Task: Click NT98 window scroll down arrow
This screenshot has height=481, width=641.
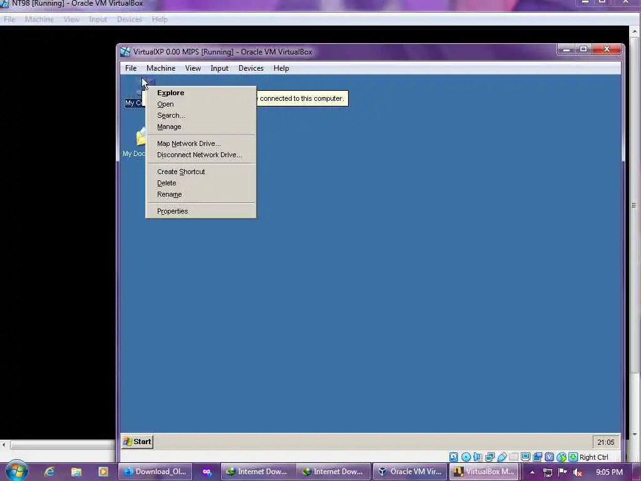Action: click(x=635, y=435)
